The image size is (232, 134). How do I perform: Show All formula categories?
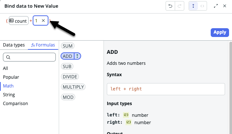(x=6, y=68)
